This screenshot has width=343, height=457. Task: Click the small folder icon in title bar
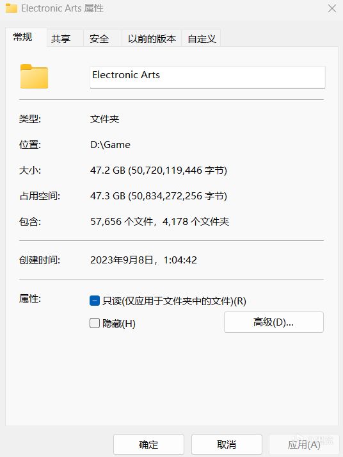[12, 8]
